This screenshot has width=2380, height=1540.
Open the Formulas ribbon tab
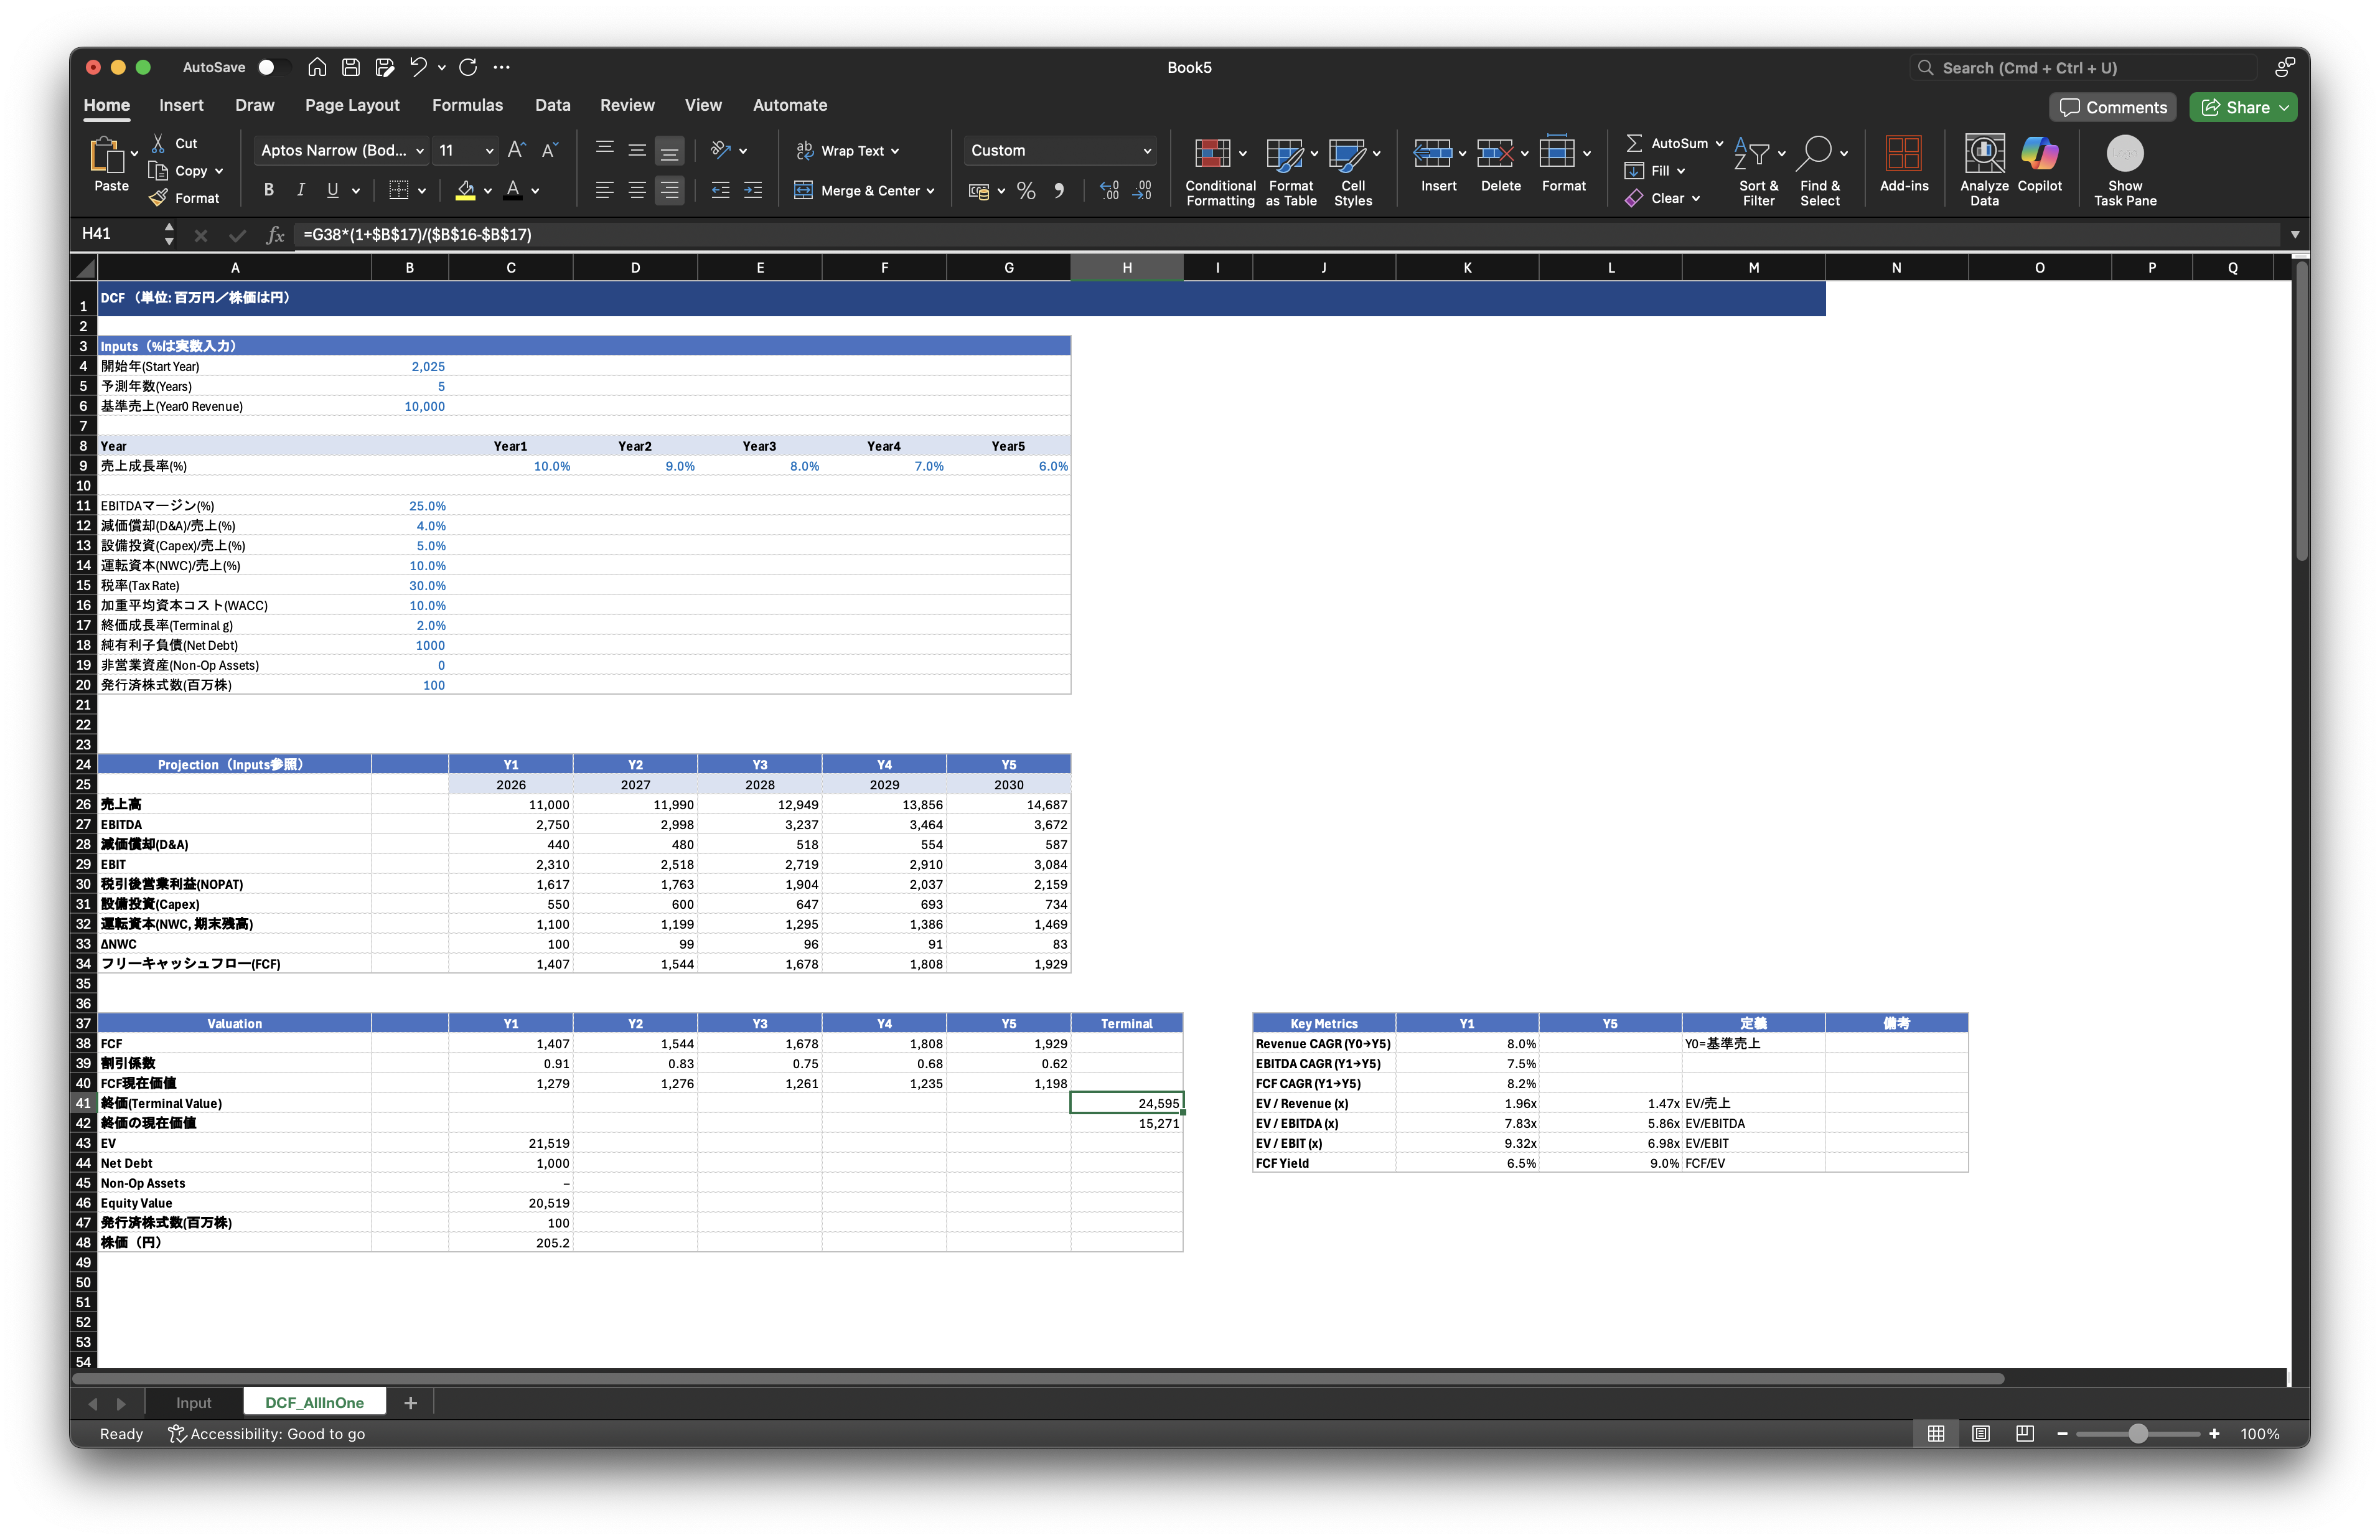tap(467, 105)
